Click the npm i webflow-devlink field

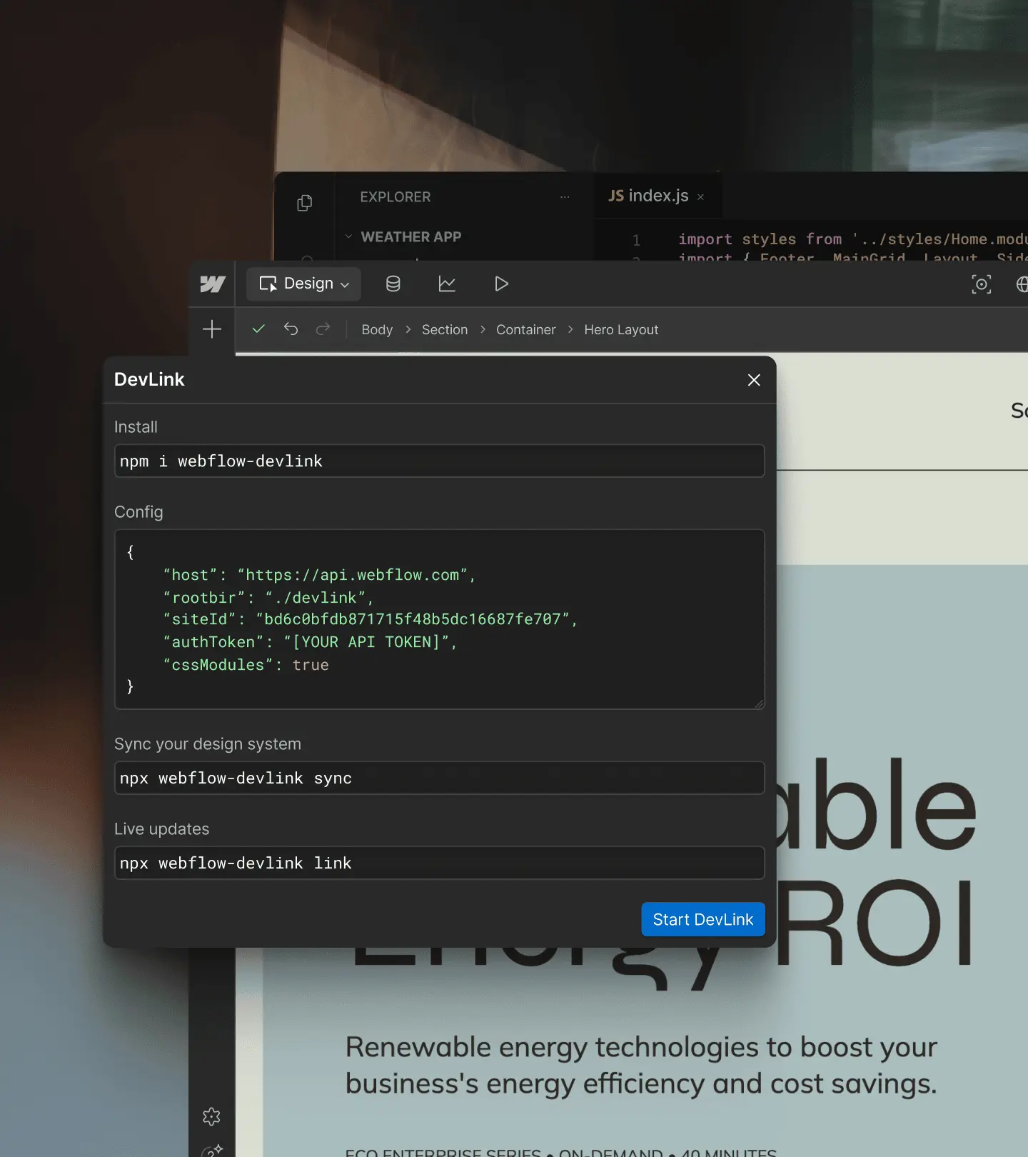pyautogui.click(x=439, y=461)
